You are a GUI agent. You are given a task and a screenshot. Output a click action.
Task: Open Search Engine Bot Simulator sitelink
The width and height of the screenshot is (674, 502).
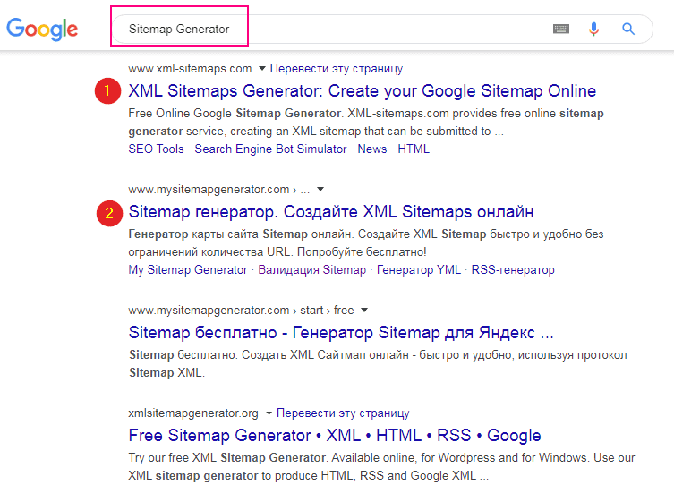point(270,149)
